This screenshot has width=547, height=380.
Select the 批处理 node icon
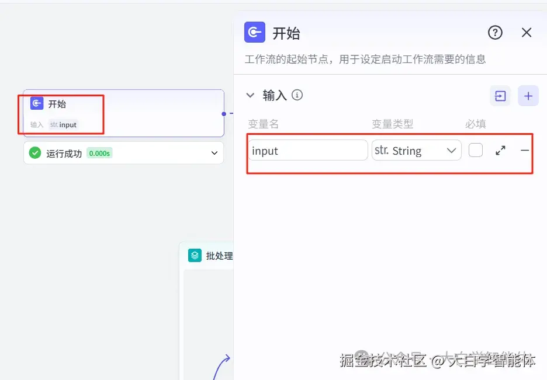click(x=195, y=255)
